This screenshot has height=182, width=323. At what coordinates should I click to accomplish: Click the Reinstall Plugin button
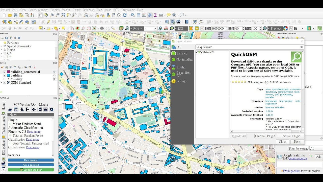point(290,136)
